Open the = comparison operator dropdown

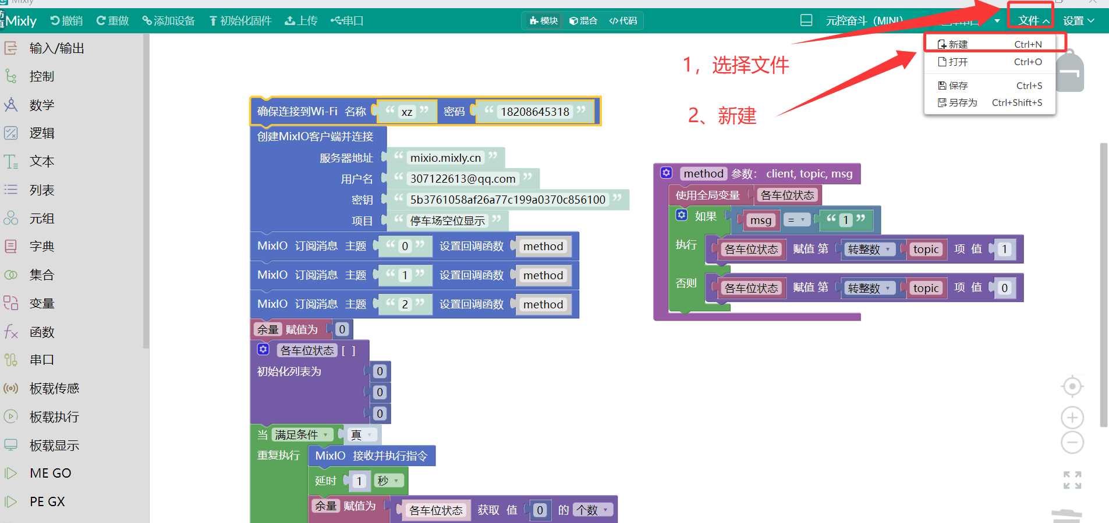pyautogui.click(x=796, y=220)
